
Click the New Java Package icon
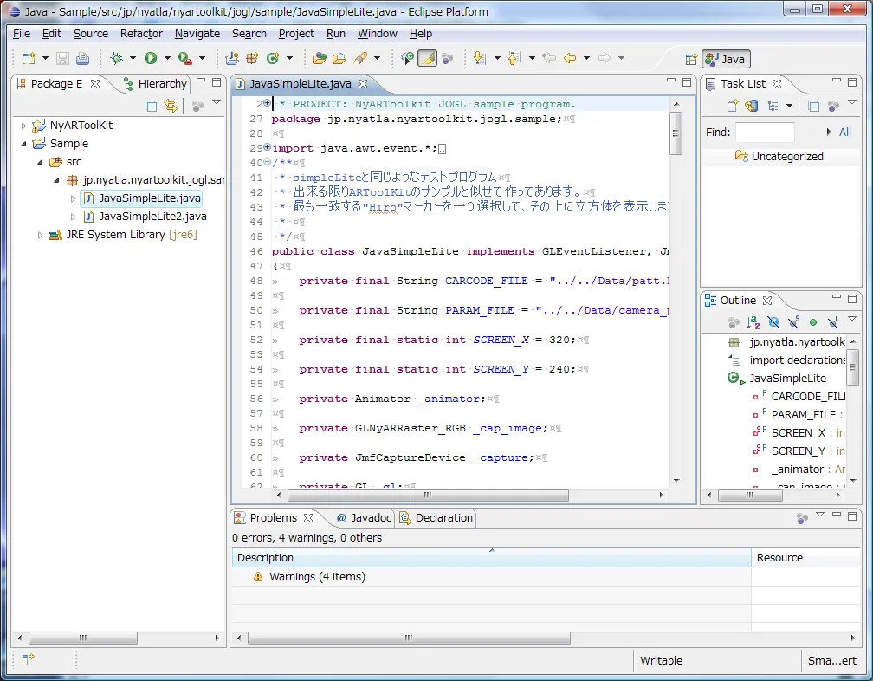(x=252, y=58)
